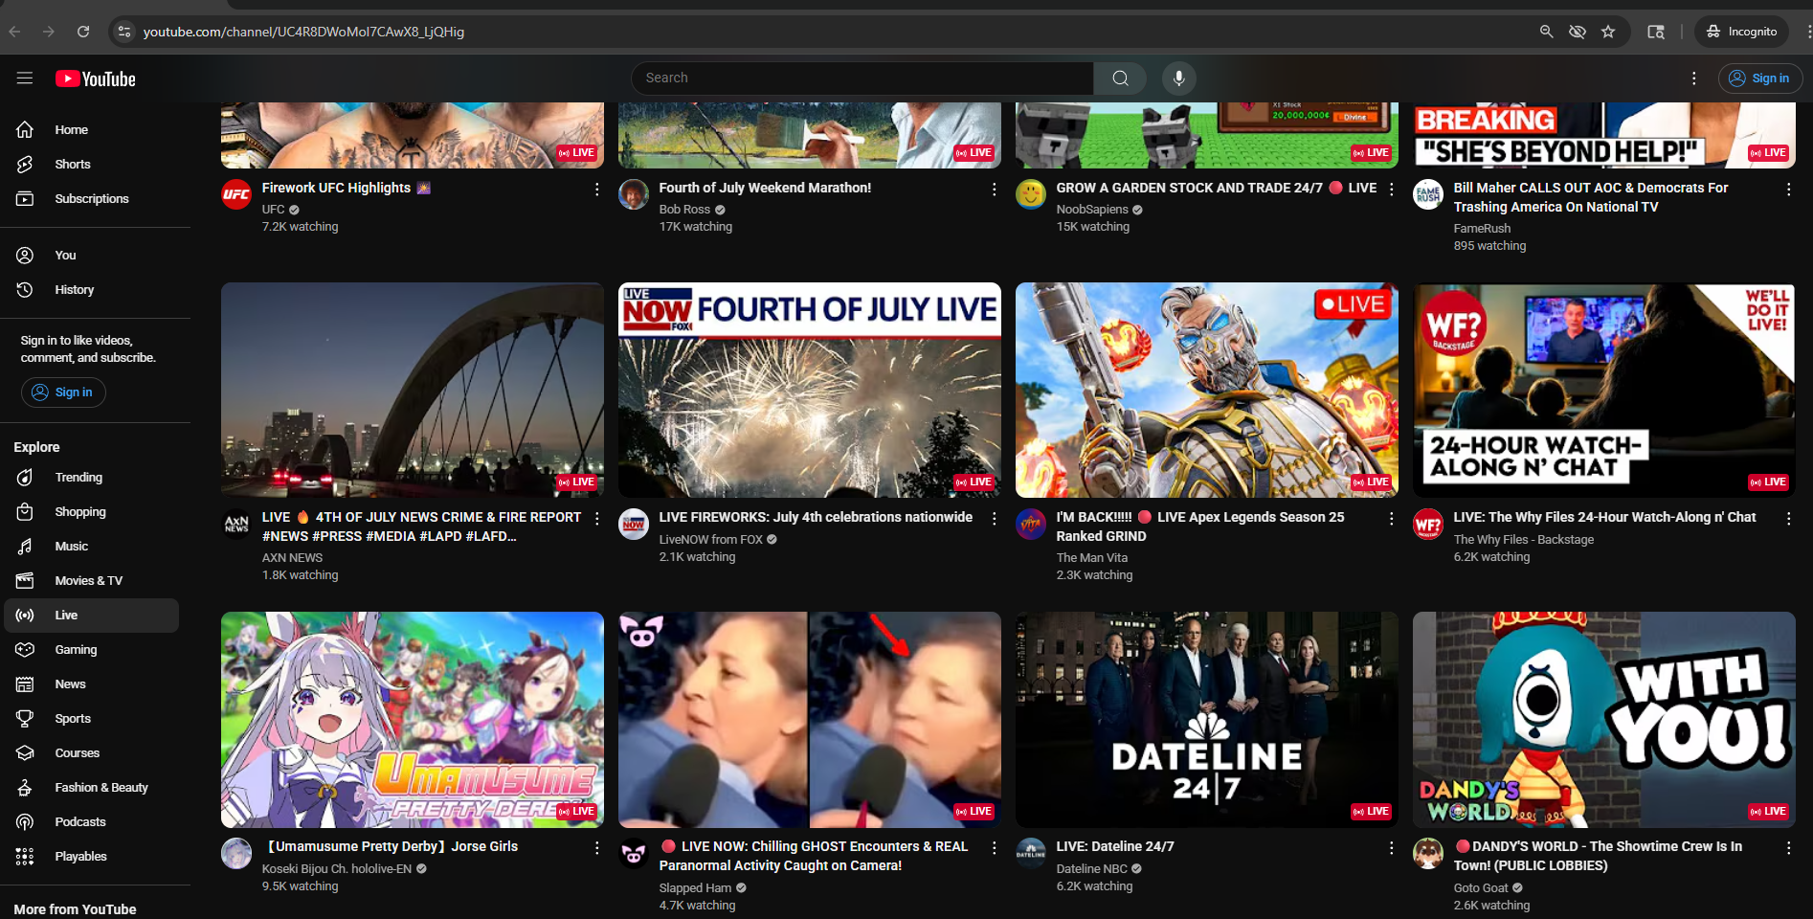This screenshot has width=1813, height=919.
Task: Open options for Umamusume Pretty Derby stream
Action: pyautogui.click(x=596, y=848)
